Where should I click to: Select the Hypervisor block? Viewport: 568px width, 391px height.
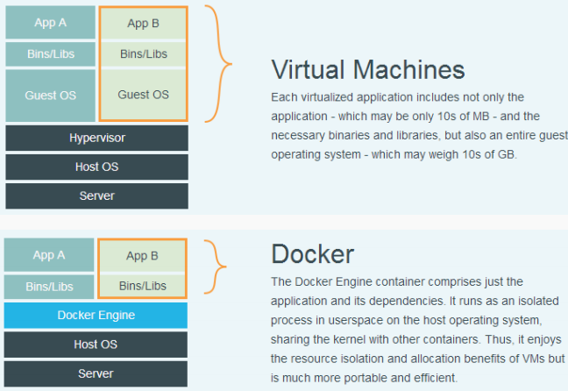pyautogui.click(x=96, y=138)
